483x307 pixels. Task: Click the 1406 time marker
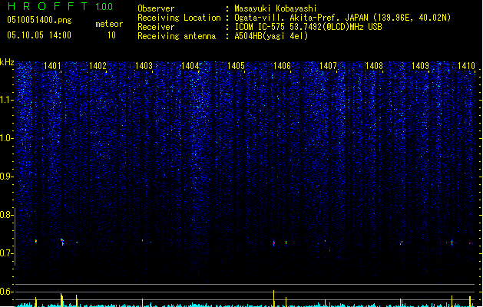(x=282, y=65)
